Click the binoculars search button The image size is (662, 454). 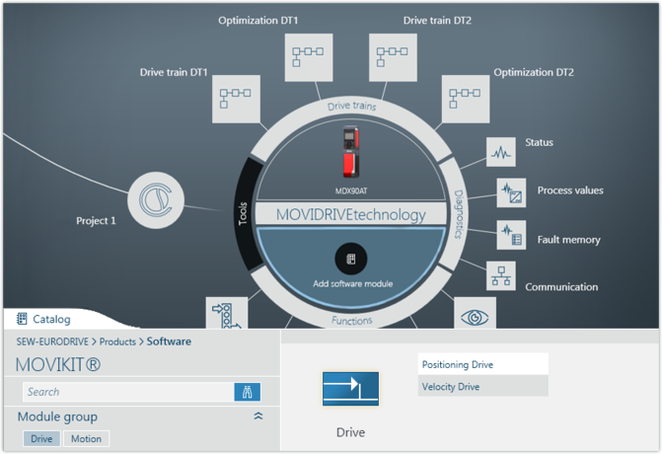click(x=248, y=392)
